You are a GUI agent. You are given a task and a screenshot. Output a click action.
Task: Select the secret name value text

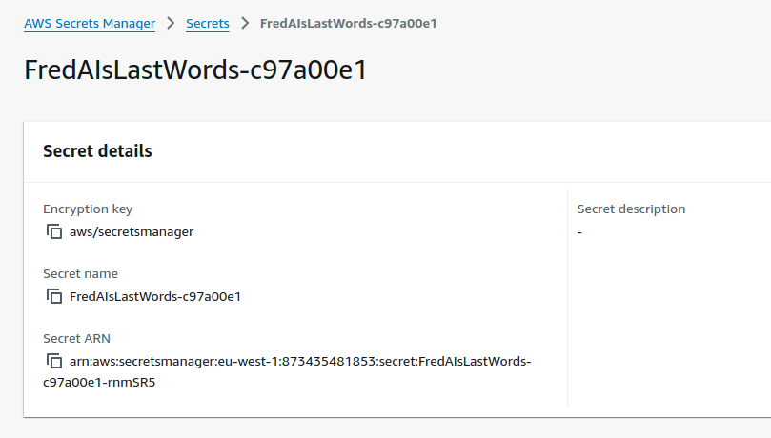155,296
